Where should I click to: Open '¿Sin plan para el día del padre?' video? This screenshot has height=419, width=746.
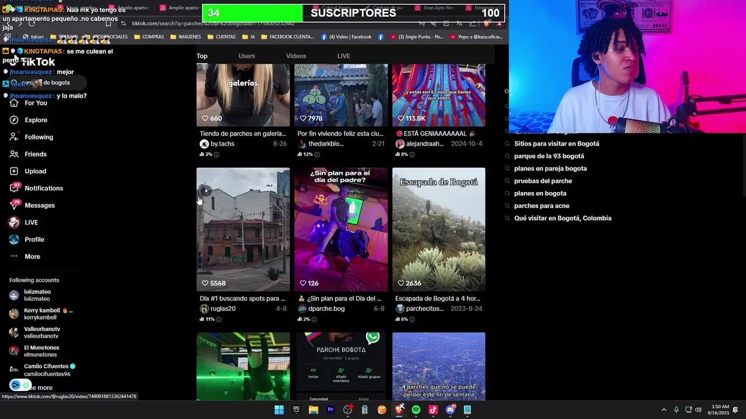click(341, 229)
